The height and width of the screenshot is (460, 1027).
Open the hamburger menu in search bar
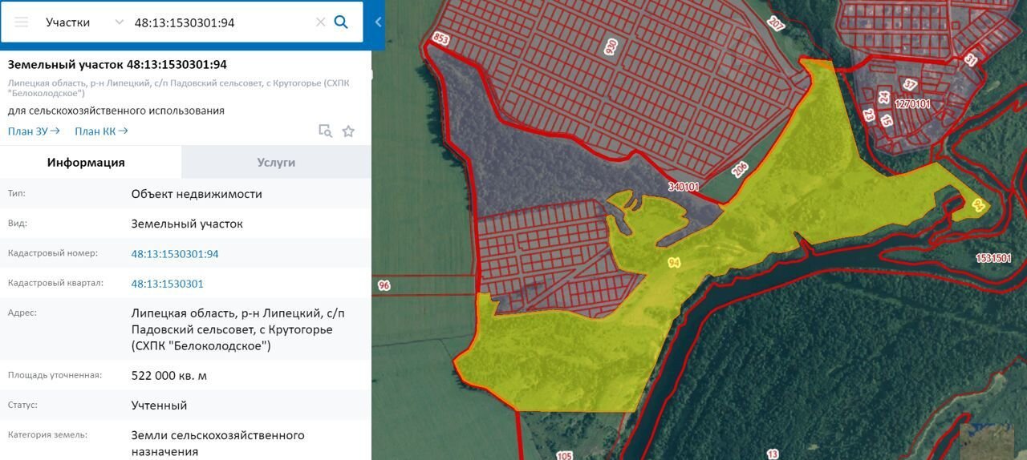(x=22, y=22)
